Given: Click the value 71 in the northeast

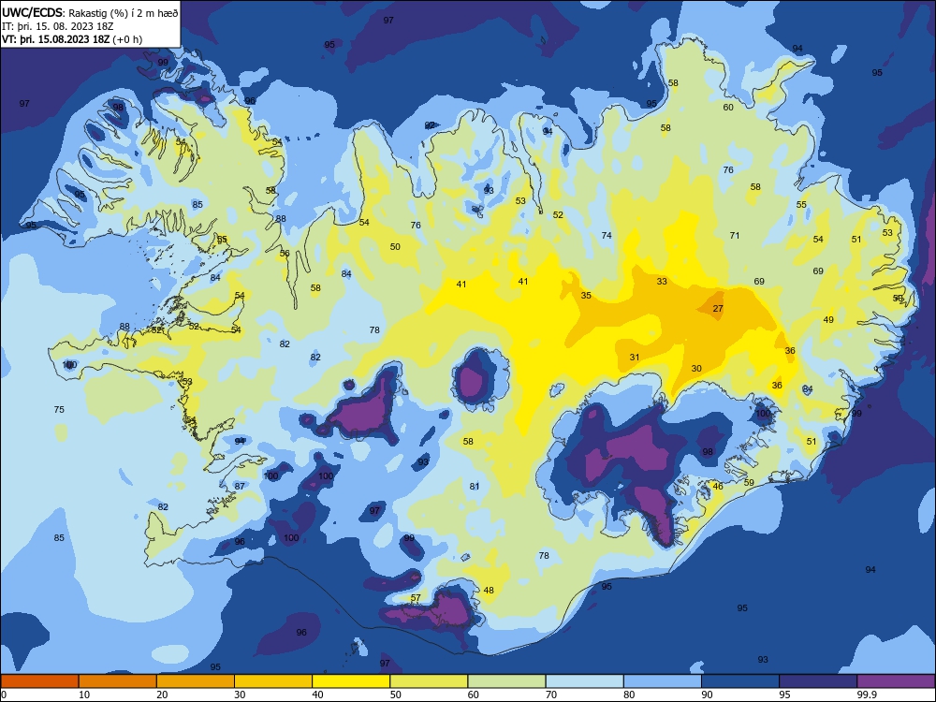Looking at the screenshot, I should (735, 236).
